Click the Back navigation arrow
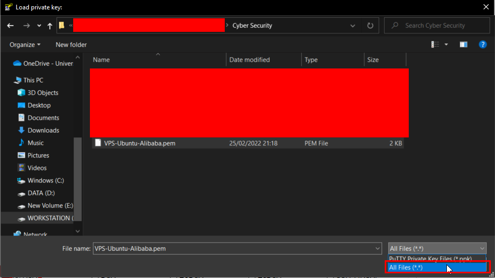 [10, 26]
